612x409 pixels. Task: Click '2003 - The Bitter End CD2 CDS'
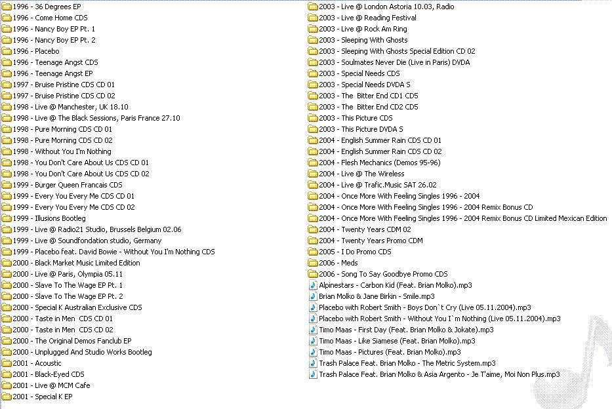pyautogui.click(x=369, y=107)
